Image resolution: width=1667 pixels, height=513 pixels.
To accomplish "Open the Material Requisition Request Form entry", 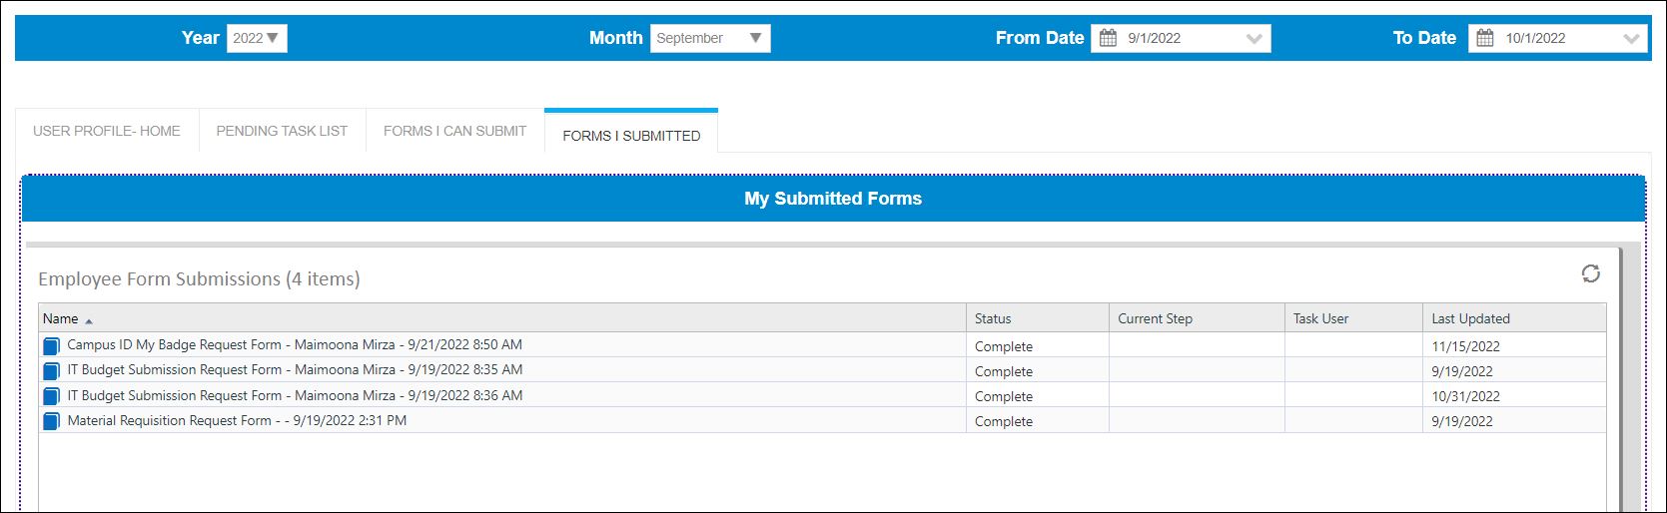I will click(237, 420).
